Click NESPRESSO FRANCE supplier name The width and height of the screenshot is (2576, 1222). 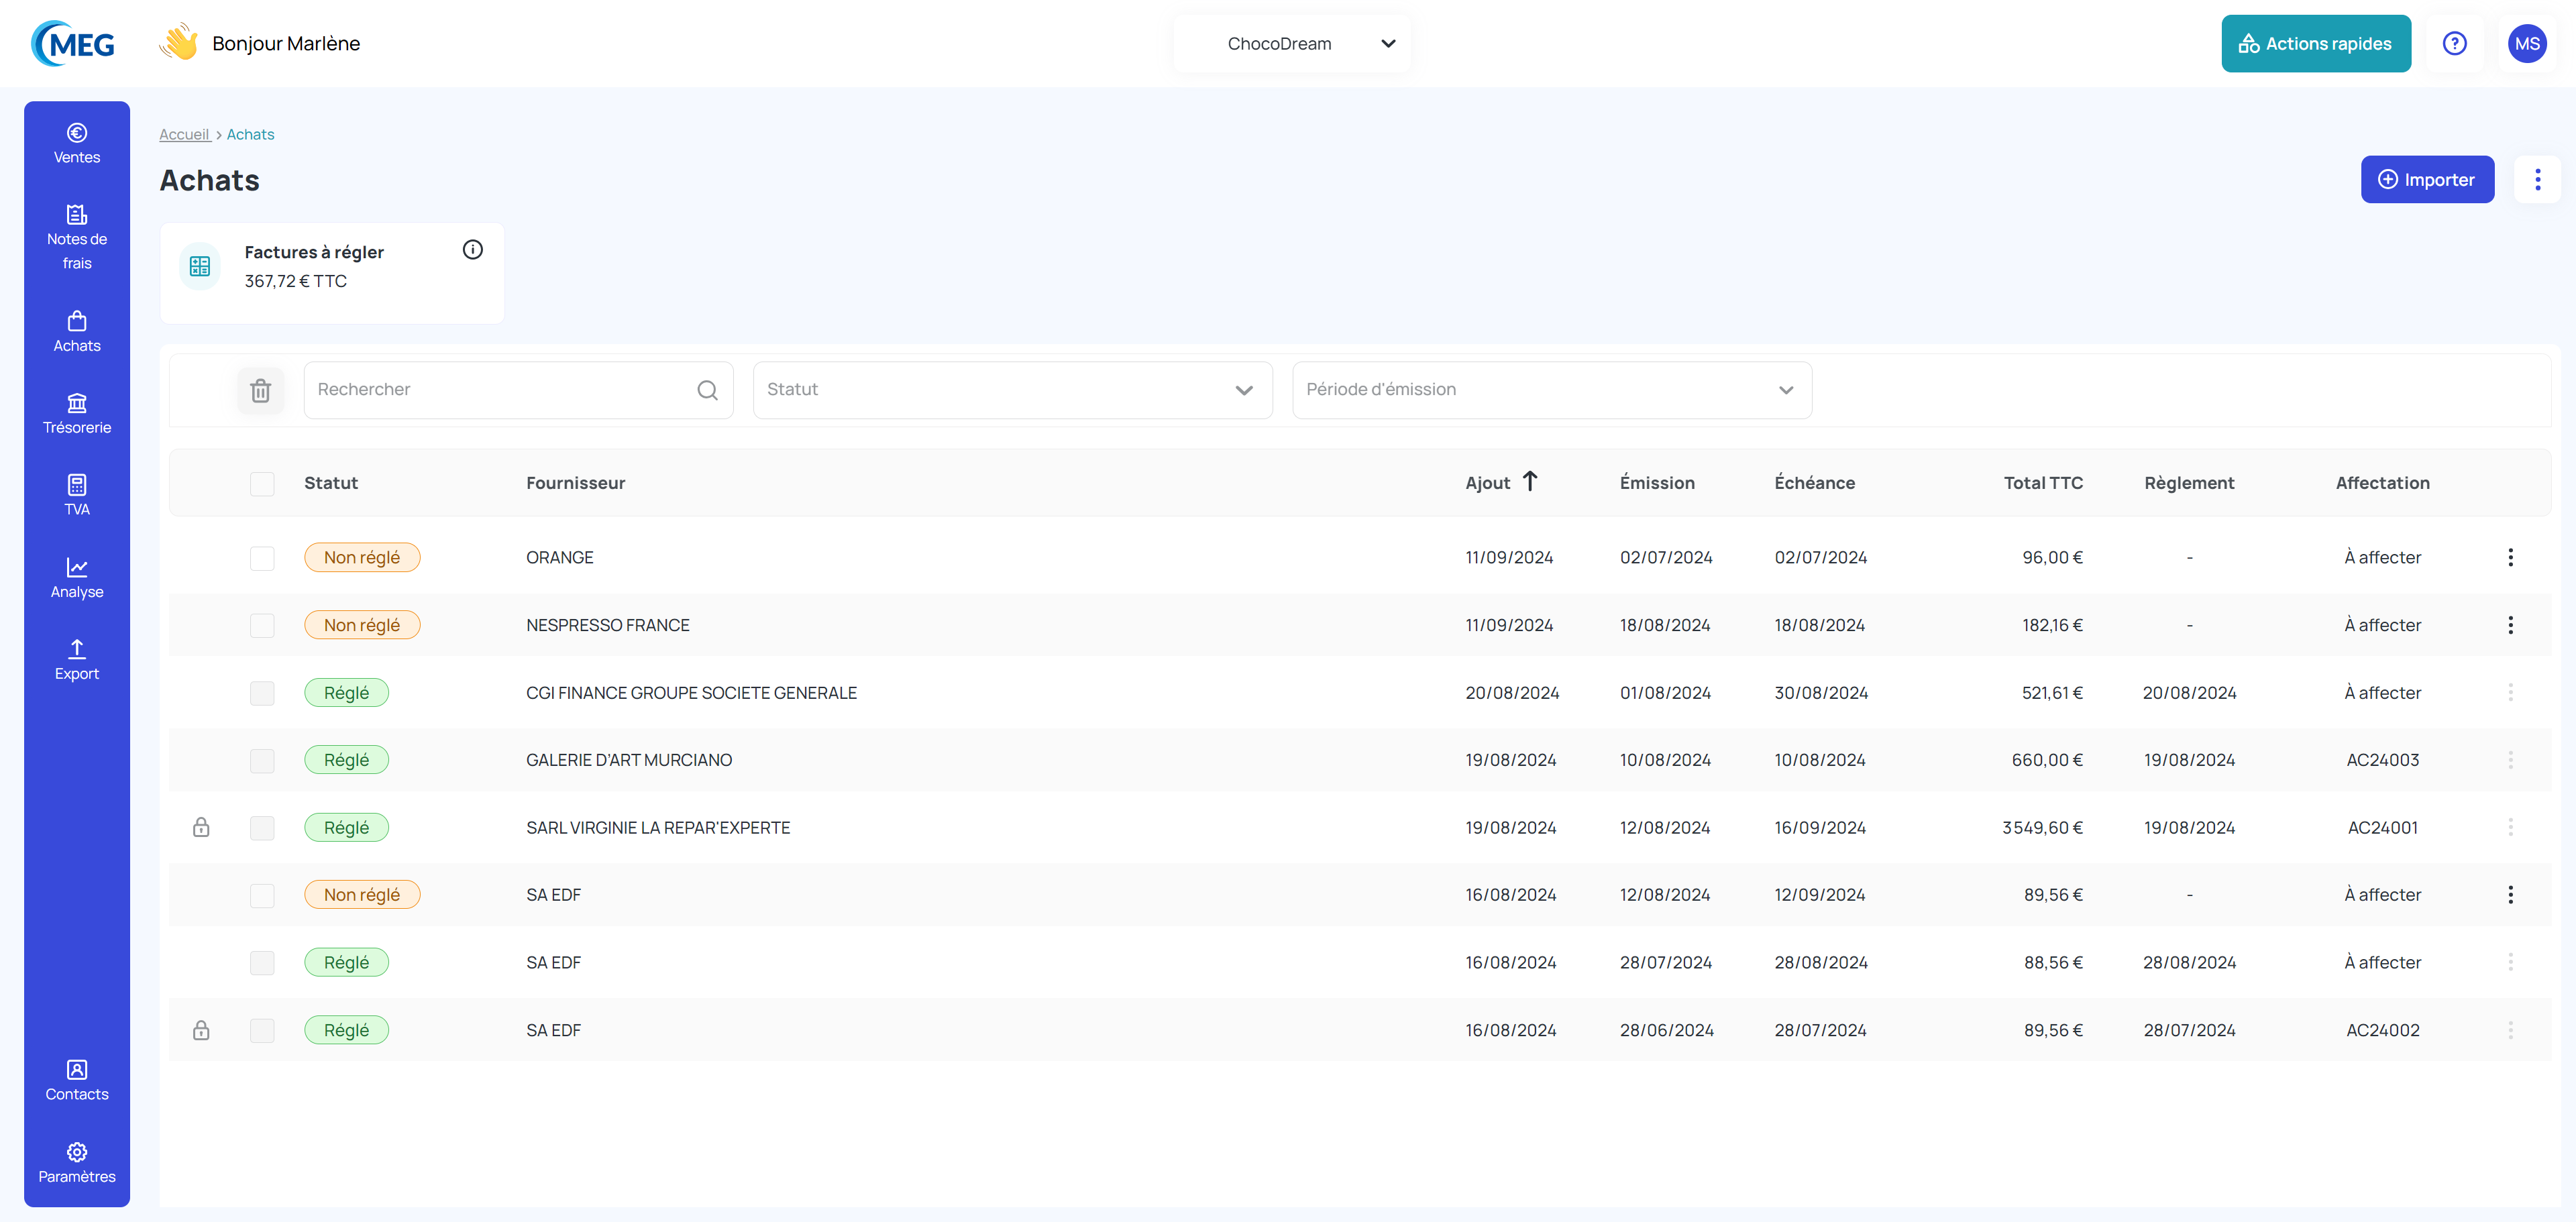(x=608, y=625)
